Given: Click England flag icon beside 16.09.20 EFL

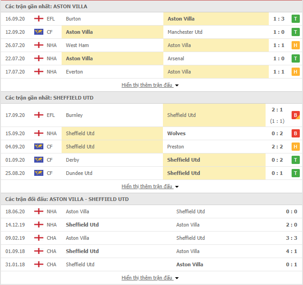Looking at the screenshot, I should 39,19.
